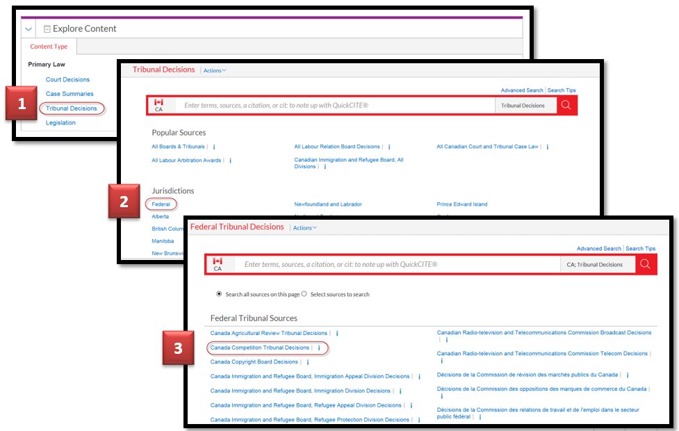Open Canada Competition Tribunal Decisions
This screenshot has height=431, width=679.
(x=260, y=348)
